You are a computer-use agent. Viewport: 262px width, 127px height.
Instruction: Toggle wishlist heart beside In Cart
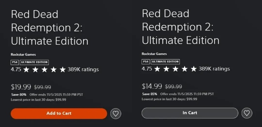[x=247, y=113]
